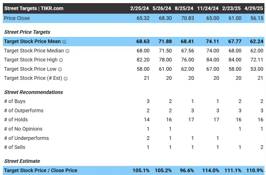Viewport: 266px width, 175px height.
Task: Click the # of Underperforms row label
Action: 26,138
